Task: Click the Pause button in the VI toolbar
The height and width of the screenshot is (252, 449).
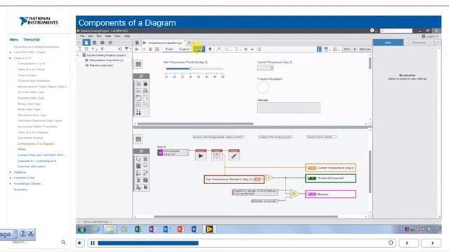Action: [144, 49]
